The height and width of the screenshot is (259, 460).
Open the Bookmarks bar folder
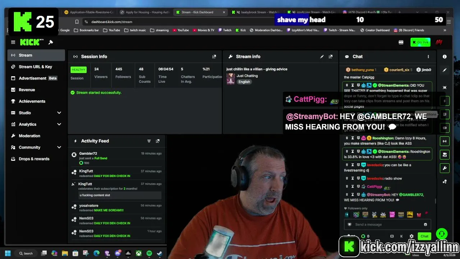(x=86, y=30)
